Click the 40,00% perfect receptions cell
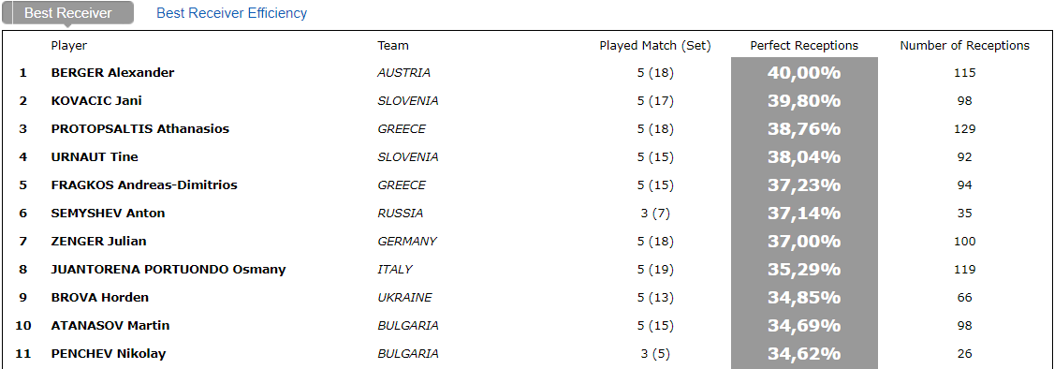The width and height of the screenshot is (1054, 369). tap(805, 73)
